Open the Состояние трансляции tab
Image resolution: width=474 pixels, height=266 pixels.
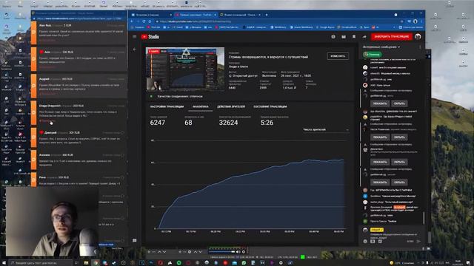click(x=270, y=106)
